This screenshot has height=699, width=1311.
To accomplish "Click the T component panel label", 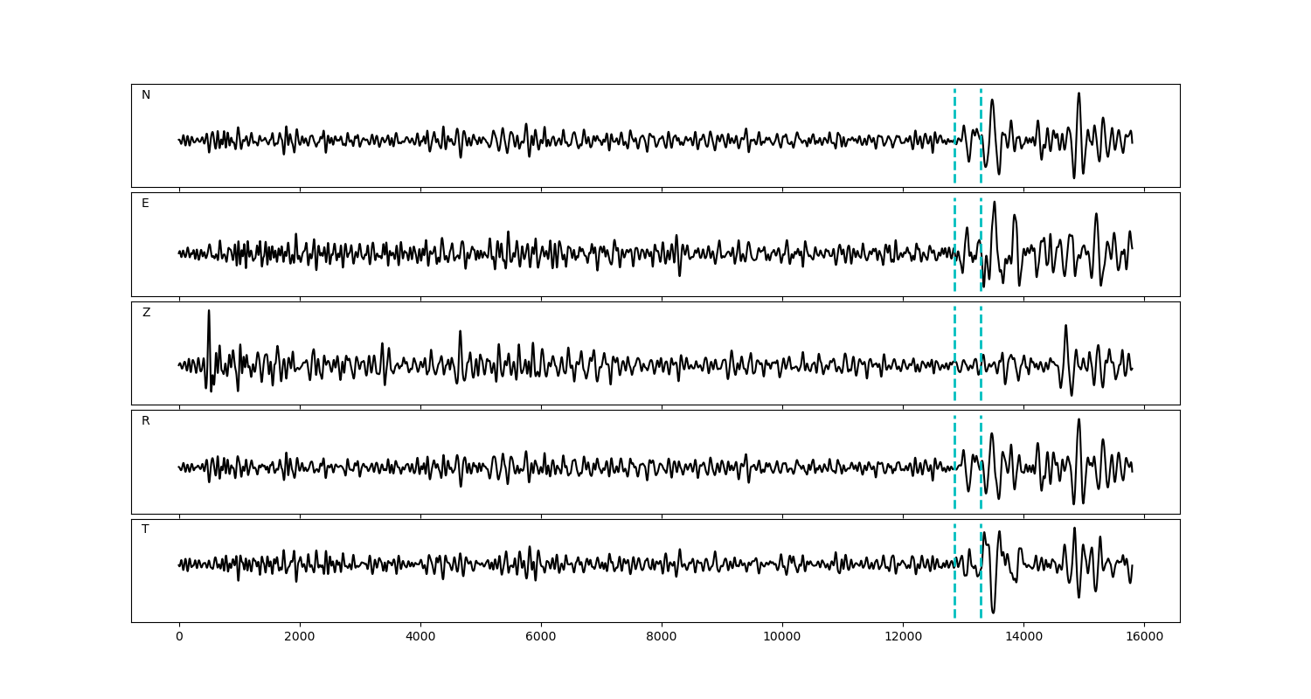I will pyautogui.click(x=146, y=529).
